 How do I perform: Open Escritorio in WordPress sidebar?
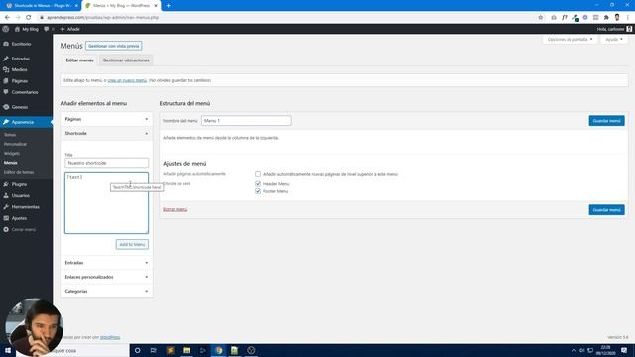coord(21,44)
